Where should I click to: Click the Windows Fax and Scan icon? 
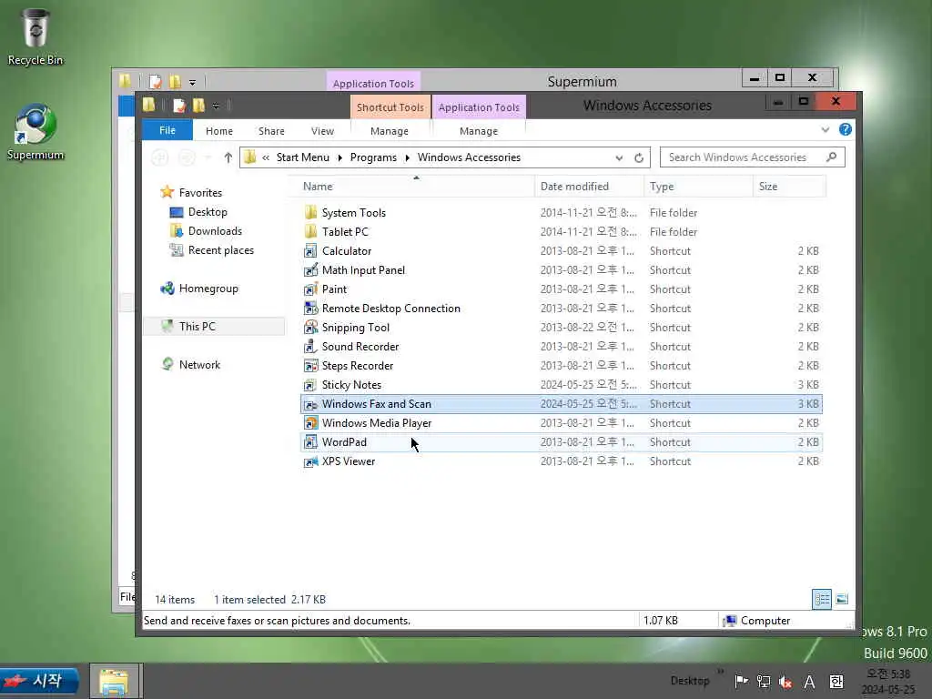pyautogui.click(x=310, y=403)
